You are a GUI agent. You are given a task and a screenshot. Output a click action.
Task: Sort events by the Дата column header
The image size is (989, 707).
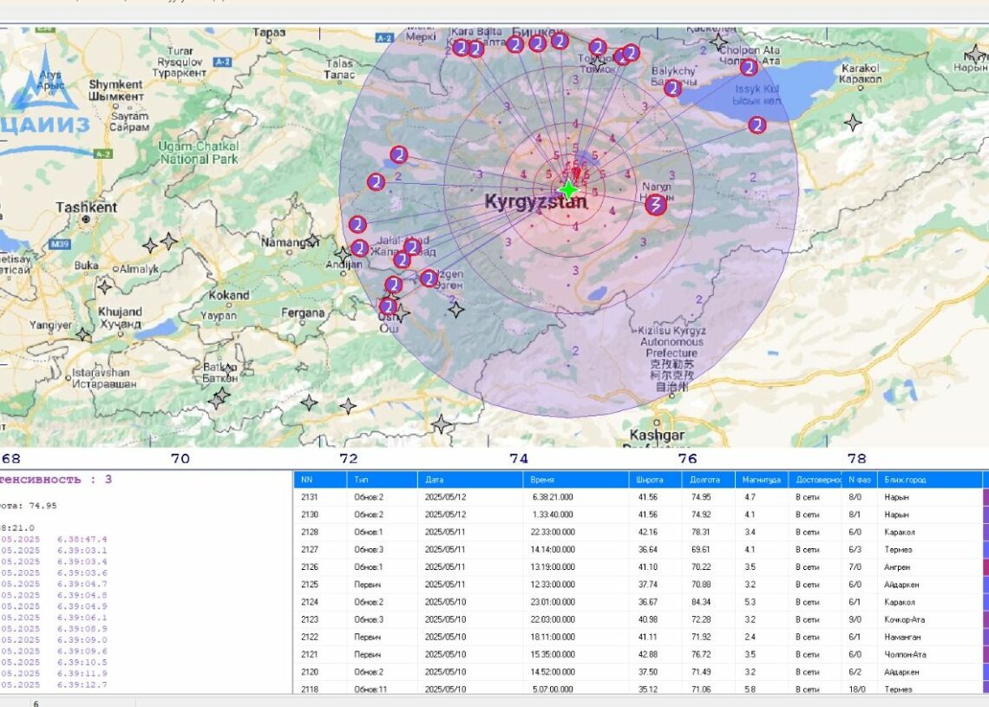click(434, 480)
